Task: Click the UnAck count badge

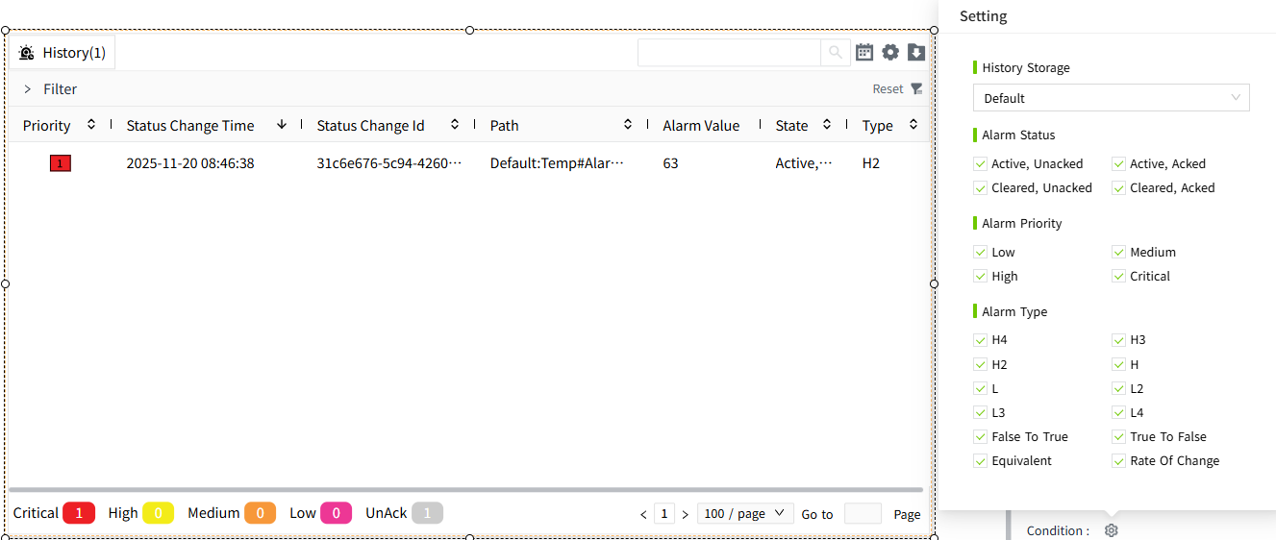Action: 427,513
